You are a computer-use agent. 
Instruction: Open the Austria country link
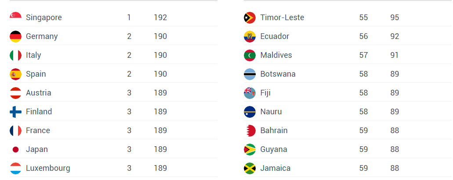click(38, 93)
